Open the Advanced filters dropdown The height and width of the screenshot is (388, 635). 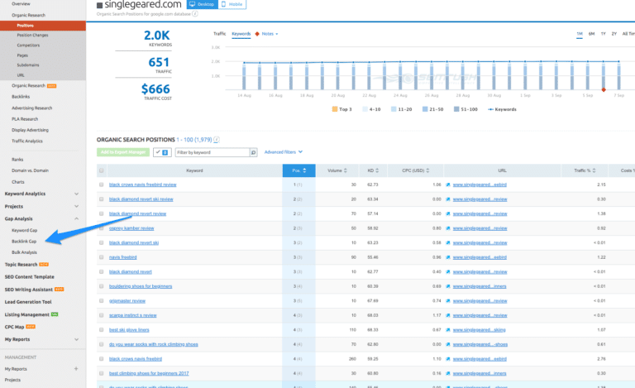[x=284, y=152]
